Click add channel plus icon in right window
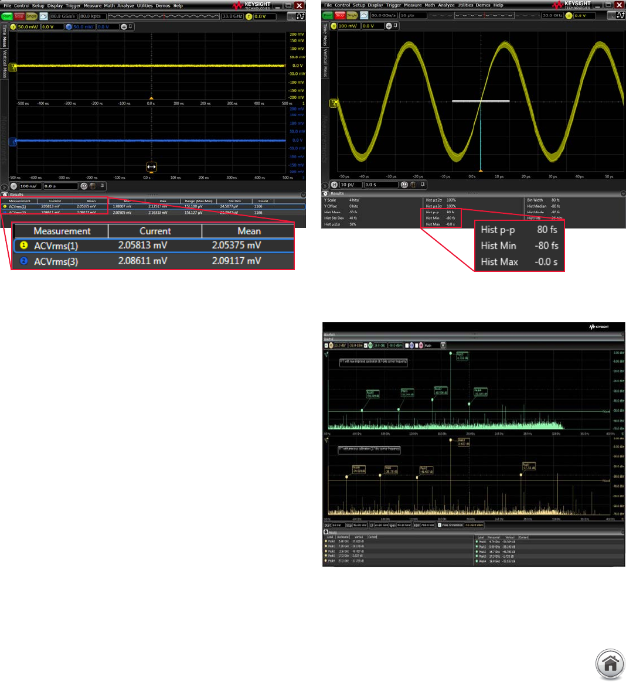The image size is (626, 682). (389, 26)
